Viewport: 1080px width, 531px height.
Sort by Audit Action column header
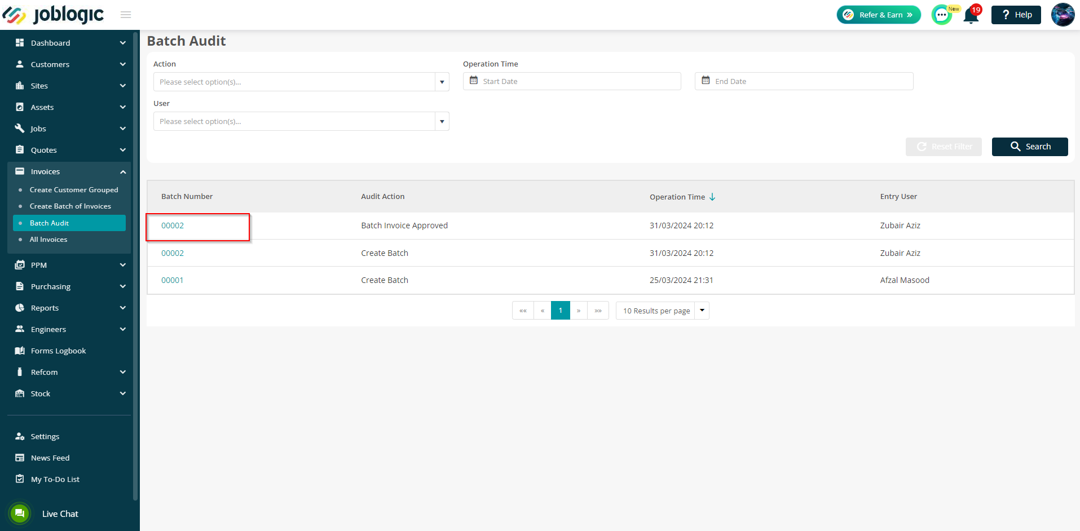(x=383, y=197)
